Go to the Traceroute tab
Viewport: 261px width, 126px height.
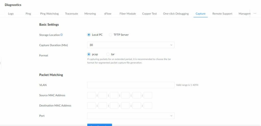pos(72,14)
